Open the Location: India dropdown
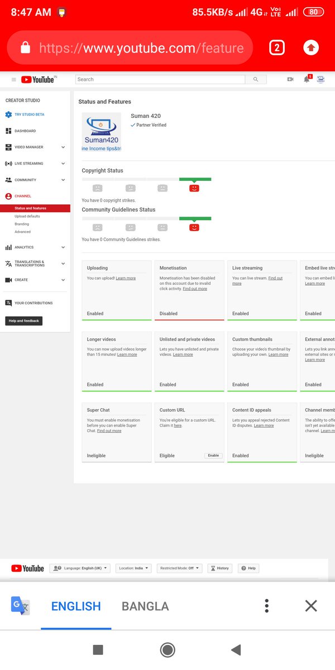The width and height of the screenshot is (335, 670). (x=133, y=568)
